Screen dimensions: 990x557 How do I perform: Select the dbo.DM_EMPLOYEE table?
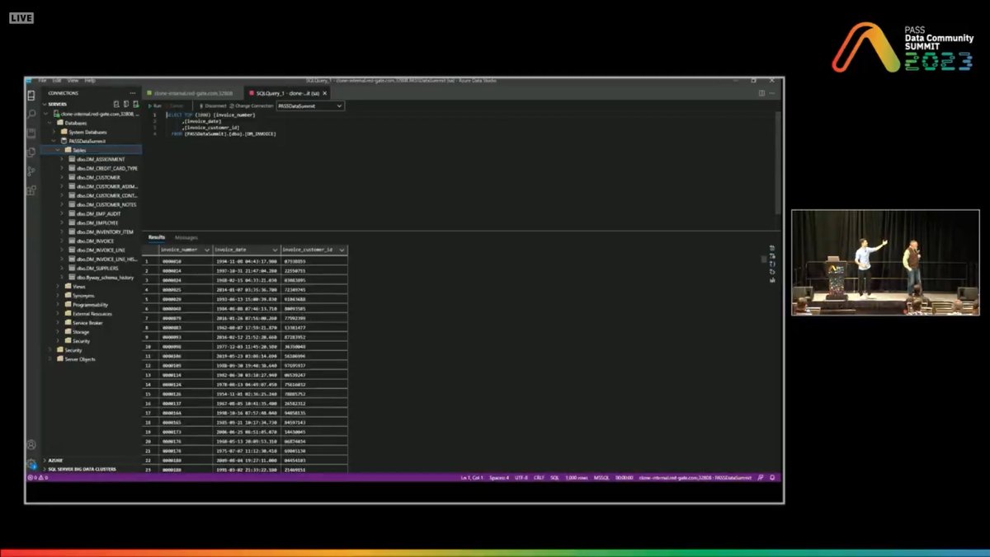(x=97, y=222)
